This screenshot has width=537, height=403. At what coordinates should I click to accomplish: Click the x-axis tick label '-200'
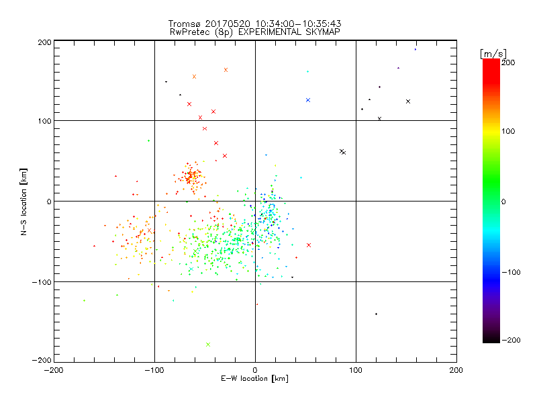pyautogui.click(x=54, y=371)
